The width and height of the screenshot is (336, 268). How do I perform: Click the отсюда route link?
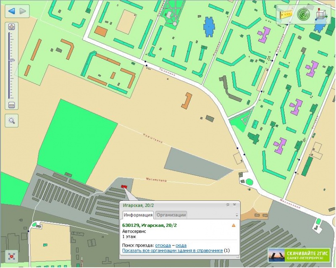coord(163,245)
